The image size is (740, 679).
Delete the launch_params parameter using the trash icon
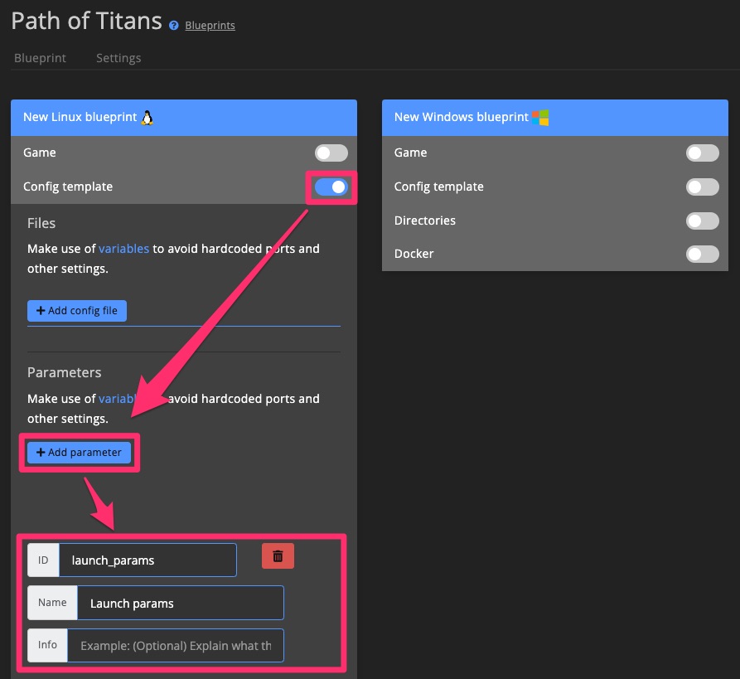coord(278,556)
